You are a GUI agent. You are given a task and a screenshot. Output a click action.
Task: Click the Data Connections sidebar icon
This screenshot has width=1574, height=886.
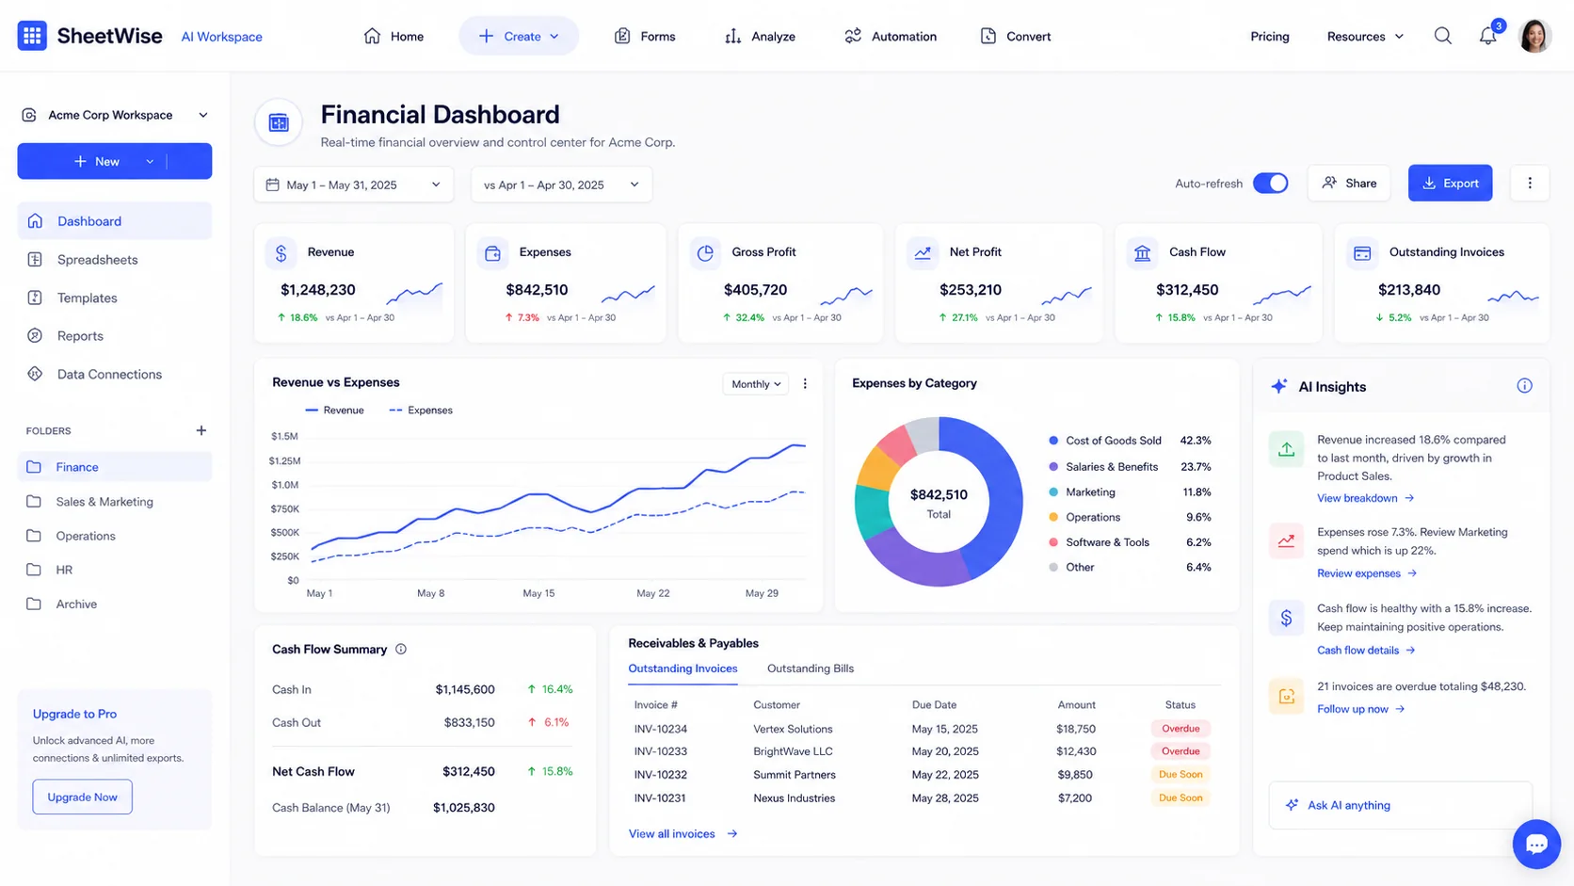click(x=35, y=374)
